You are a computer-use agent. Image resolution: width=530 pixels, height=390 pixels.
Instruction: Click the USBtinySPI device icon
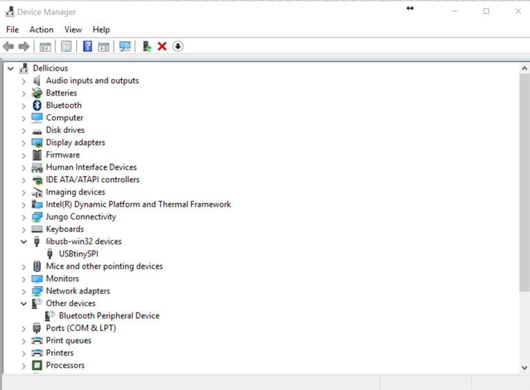tap(50, 254)
